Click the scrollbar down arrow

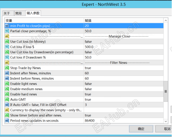[x=166, y=121]
